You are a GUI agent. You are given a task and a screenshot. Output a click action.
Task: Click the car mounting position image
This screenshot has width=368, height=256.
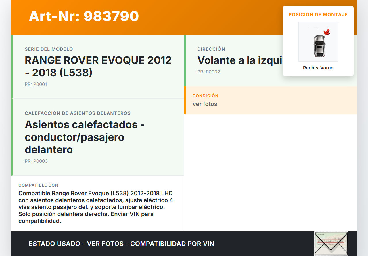pos(318,42)
